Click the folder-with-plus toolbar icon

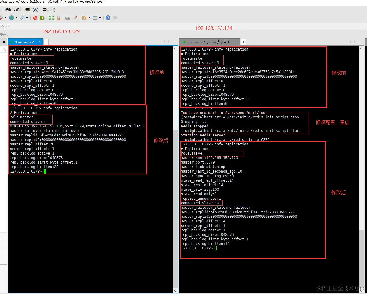[84, 18]
